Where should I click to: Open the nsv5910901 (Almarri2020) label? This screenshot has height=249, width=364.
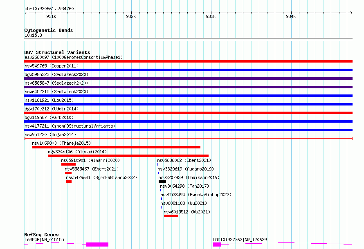90,160
